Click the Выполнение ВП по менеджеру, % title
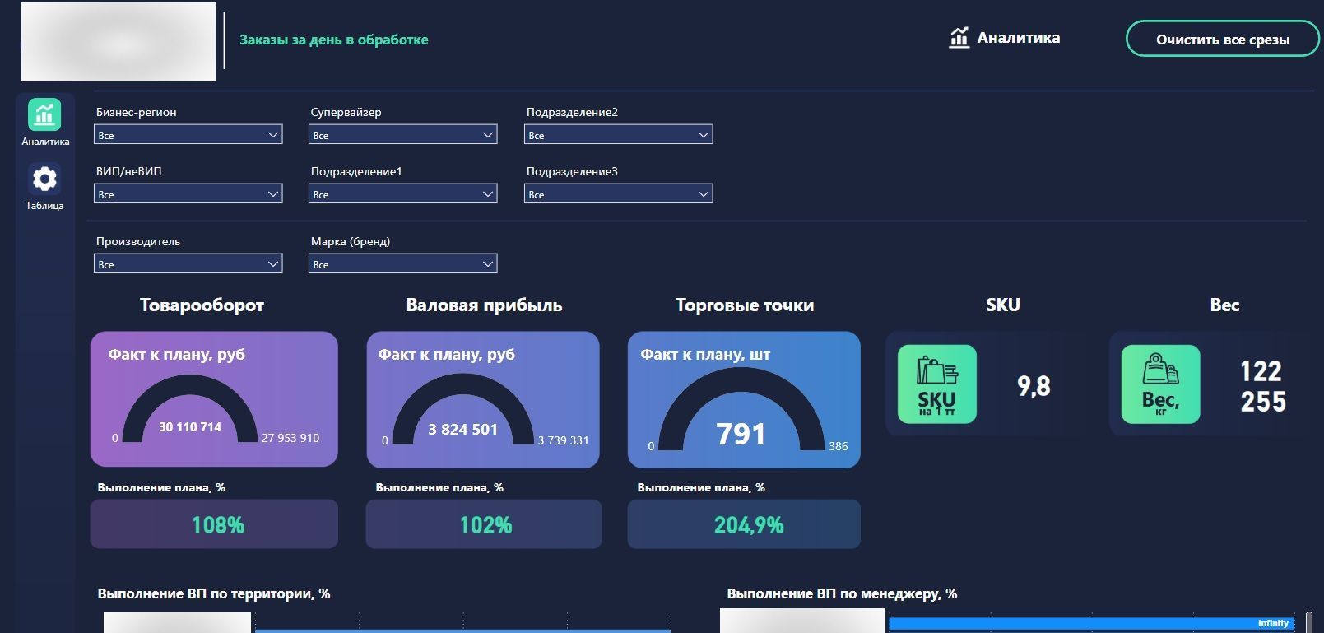 [x=842, y=593]
